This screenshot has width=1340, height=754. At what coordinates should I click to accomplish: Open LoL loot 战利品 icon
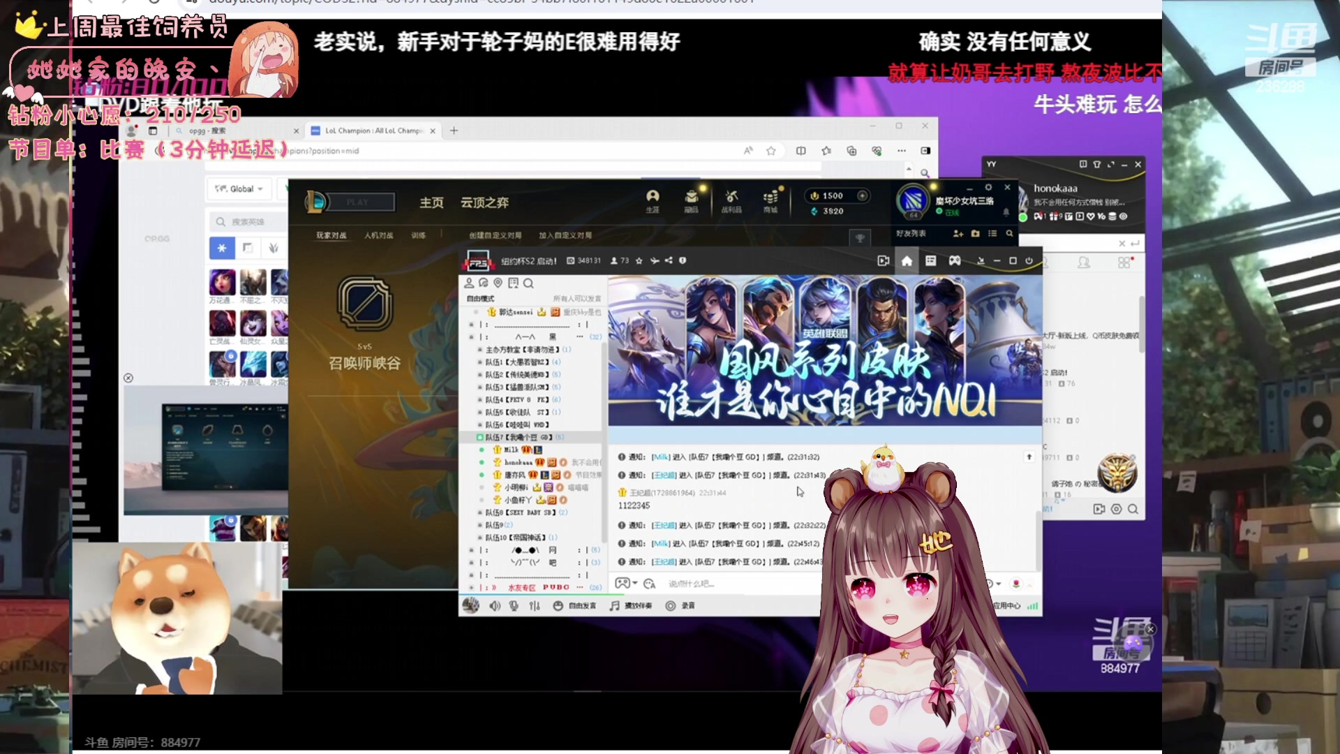pyautogui.click(x=731, y=200)
